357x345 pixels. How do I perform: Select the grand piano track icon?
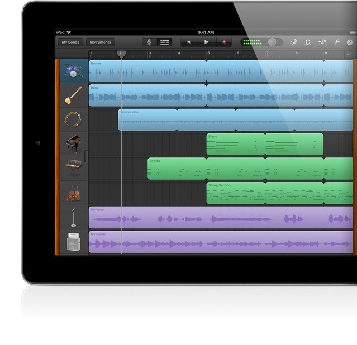[73, 144]
